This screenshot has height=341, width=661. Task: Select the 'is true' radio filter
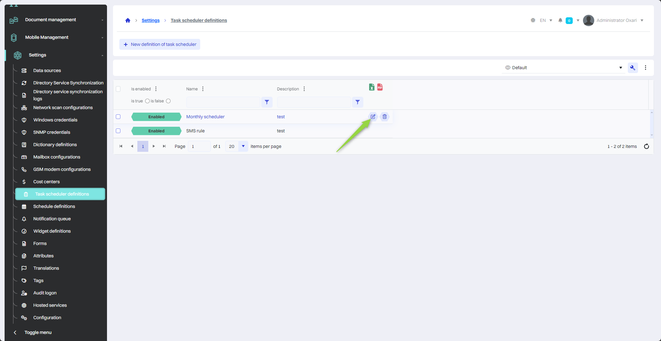pos(147,101)
